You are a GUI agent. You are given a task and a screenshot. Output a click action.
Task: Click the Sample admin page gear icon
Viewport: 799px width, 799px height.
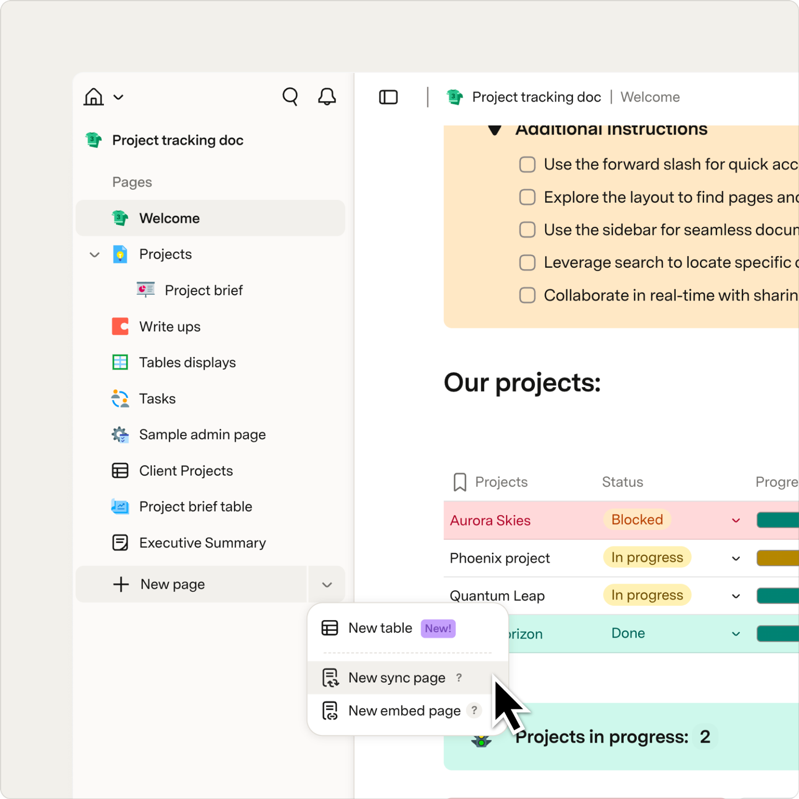[120, 435]
